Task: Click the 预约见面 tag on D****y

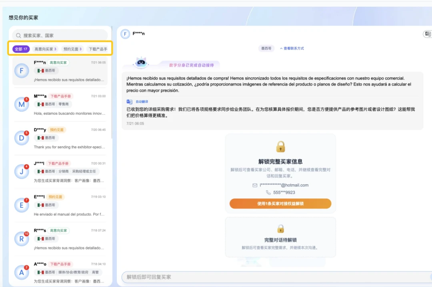Action: click(56, 130)
